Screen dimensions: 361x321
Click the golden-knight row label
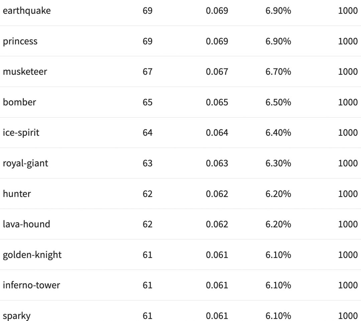pyautogui.click(x=32, y=255)
